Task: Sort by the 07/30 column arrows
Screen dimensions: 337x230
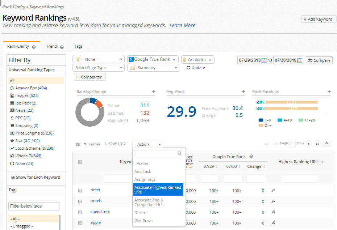Action: [x=240, y=167]
